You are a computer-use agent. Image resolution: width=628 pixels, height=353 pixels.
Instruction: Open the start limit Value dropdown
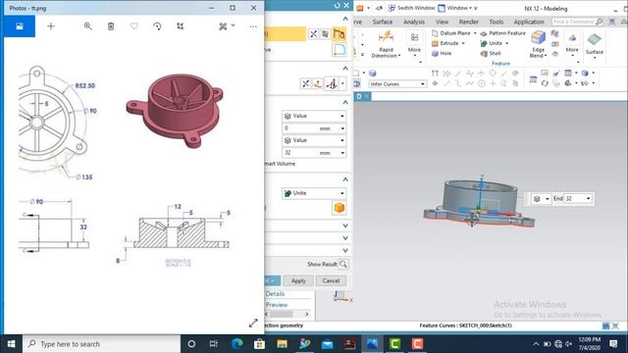click(x=314, y=116)
